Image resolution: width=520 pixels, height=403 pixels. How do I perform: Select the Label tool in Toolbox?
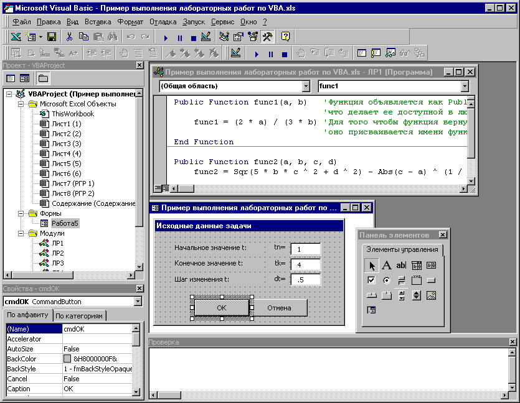[386, 265]
